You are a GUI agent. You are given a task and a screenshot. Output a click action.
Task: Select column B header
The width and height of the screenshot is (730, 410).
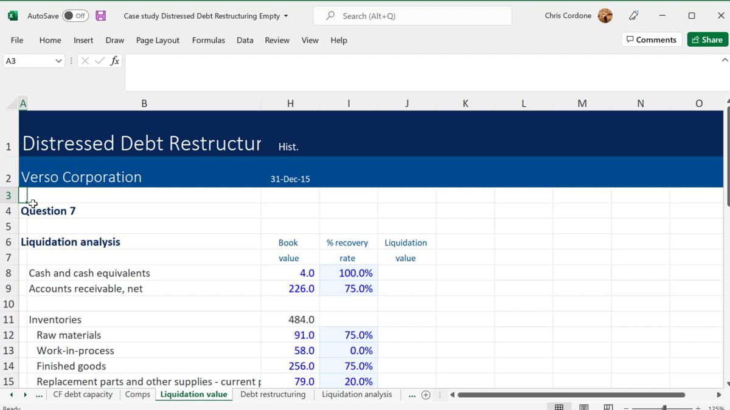(x=144, y=103)
